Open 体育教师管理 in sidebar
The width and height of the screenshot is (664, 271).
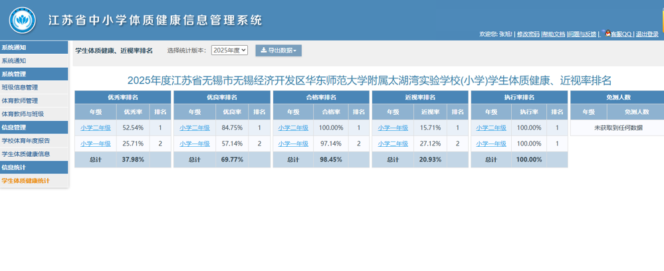(34, 101)
